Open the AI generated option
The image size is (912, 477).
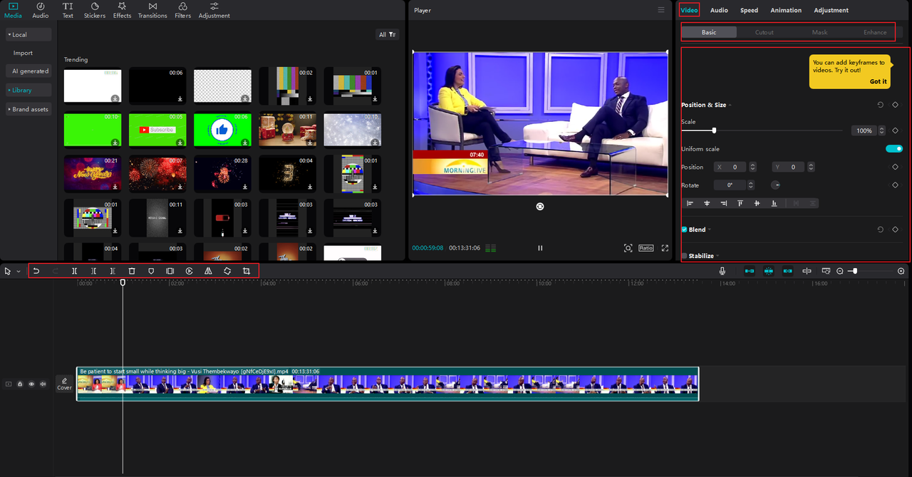click(x=30, y=71)
